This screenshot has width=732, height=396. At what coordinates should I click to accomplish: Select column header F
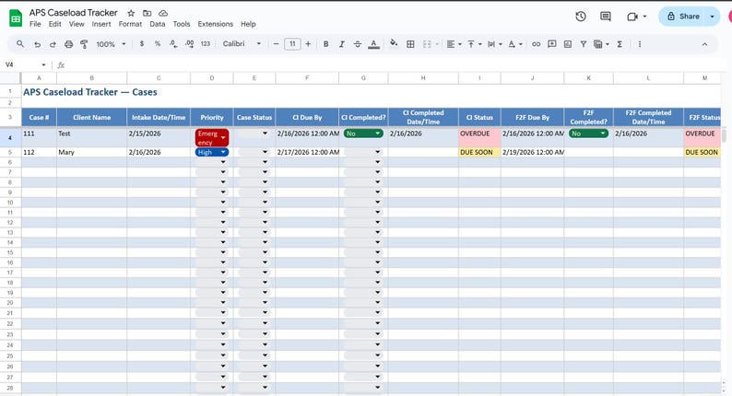tap(307, 78)
